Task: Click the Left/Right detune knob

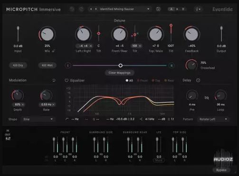Action: [x=83, y=34]
